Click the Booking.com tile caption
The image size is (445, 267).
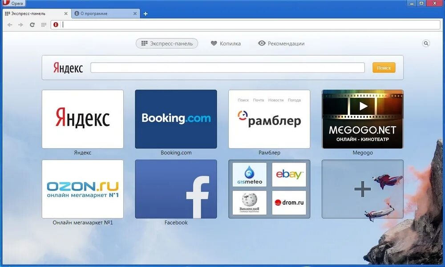click(176, 153)
